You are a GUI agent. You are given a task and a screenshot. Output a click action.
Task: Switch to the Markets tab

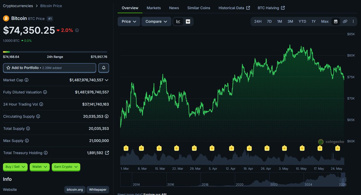154,8
